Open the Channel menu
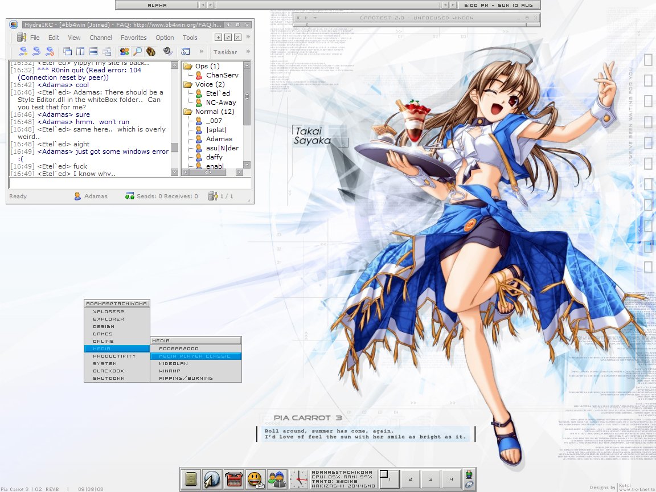Image resolution: width=656 pixels, height=492 pixels. point(100,38)
